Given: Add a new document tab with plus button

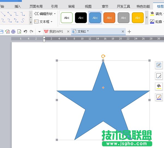Looking at the screenshot, I should pos(129,32).
